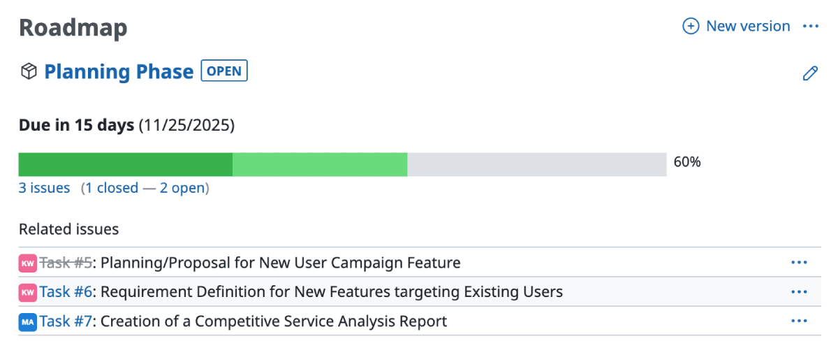838x355 pixels.
Task: Open the three-dots menu for Task #6 row
Action: click(799, 292)
